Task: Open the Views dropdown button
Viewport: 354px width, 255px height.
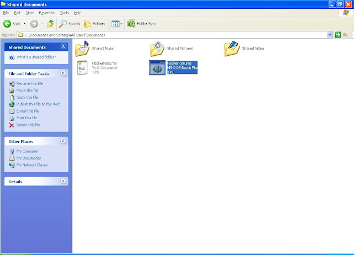Action: [x=117, y=24]
